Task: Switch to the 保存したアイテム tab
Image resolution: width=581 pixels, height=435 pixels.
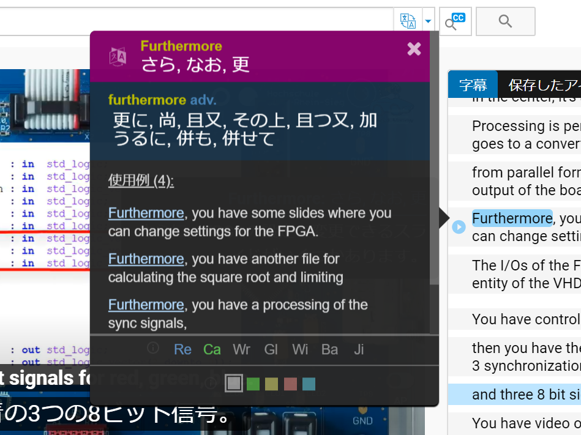Action: pos(540,85)
